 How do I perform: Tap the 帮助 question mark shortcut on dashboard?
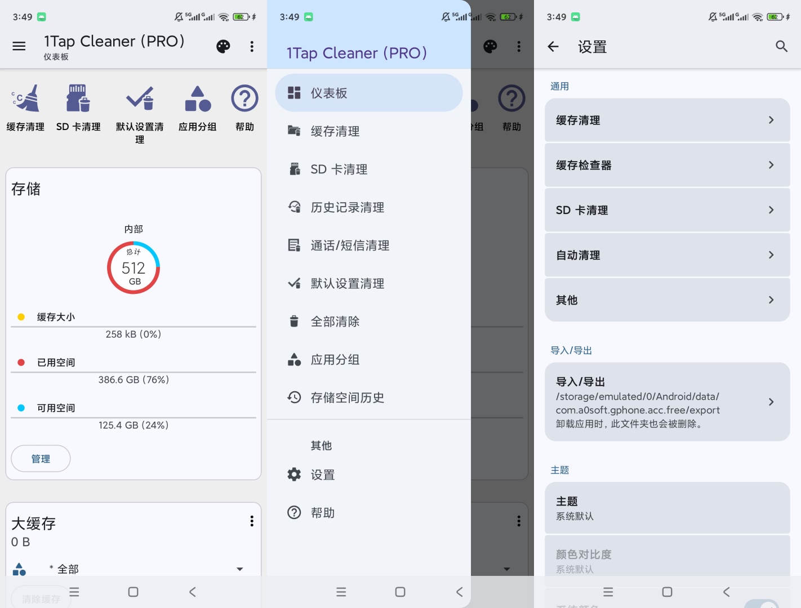point(244,99)
